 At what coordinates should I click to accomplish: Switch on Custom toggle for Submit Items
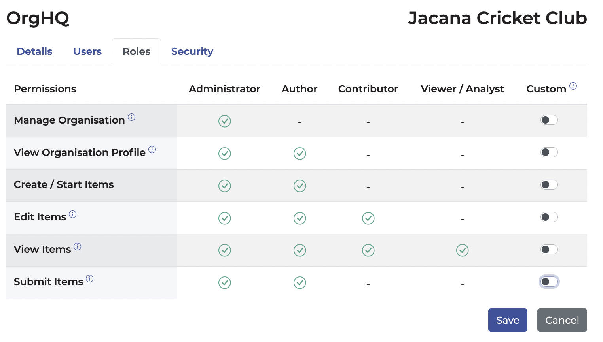coord(549,282)
